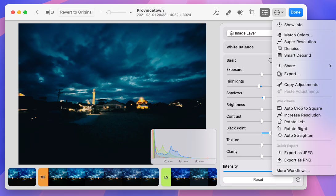Select the first preset after the MF label
Image resolution: width=336 pixels, height=196 pixels.
(x=58, y=177)
